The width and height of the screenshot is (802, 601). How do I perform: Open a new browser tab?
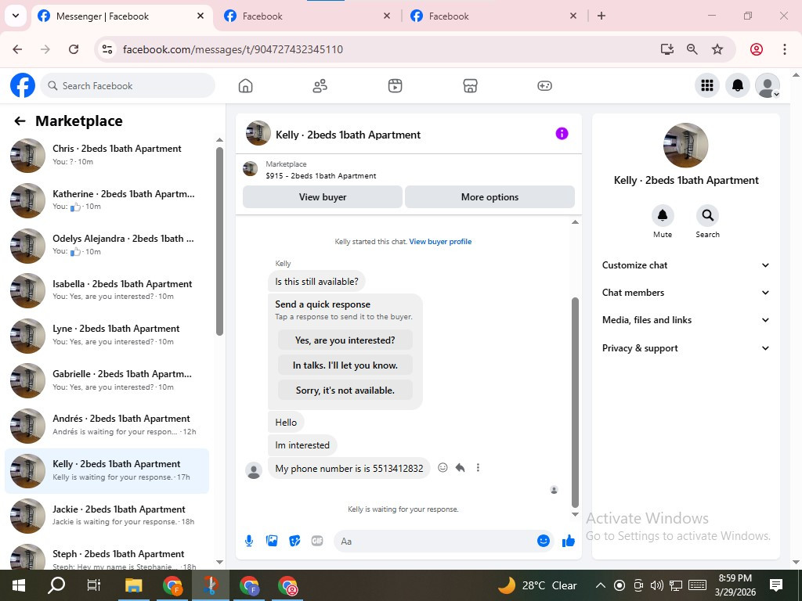601,16
